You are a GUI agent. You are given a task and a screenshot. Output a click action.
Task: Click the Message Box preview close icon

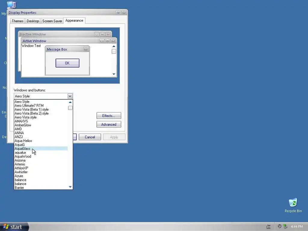tap(86, 49)
